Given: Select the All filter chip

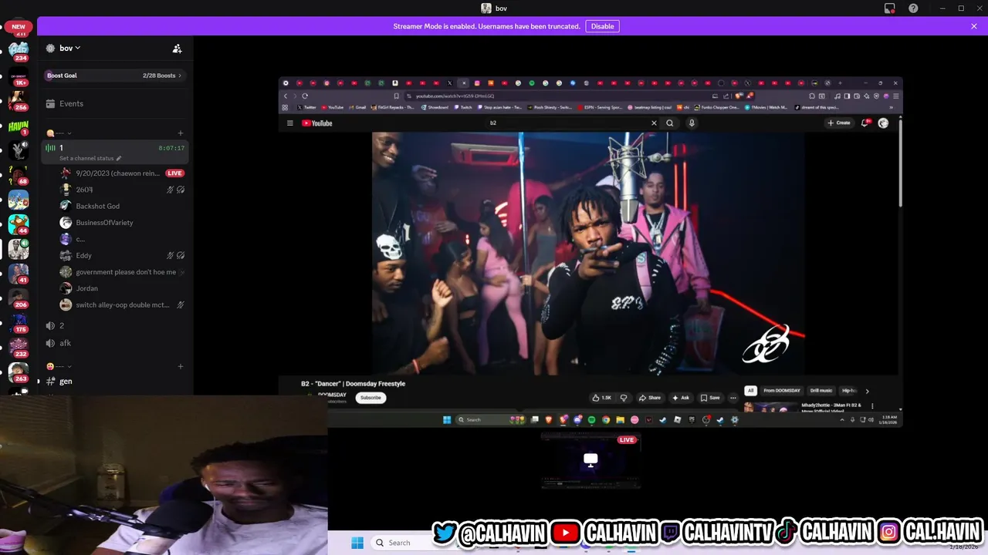Looking at the screenshot, I should click(750, 391).
